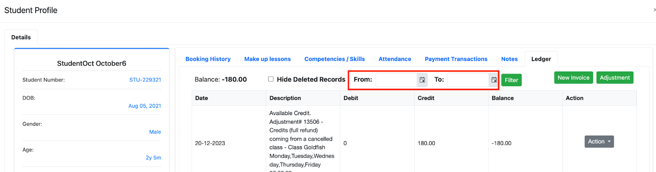Switch to the Booking History tab
Screen dimensions: 656x172
[208, 59]
